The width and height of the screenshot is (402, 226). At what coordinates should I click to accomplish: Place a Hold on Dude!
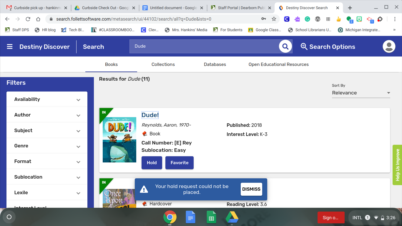pyautogui.click(x=152, y=163)
